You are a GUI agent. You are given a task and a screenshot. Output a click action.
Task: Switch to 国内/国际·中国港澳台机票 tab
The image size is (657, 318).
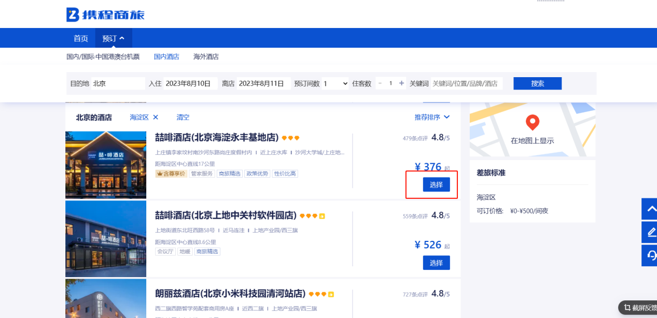103,56
